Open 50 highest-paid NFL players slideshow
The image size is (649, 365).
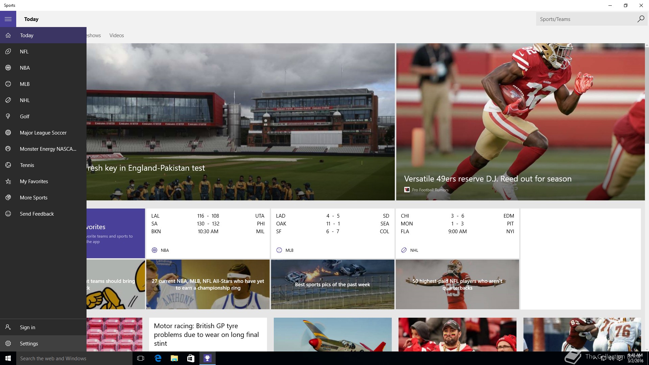(457, 284)
